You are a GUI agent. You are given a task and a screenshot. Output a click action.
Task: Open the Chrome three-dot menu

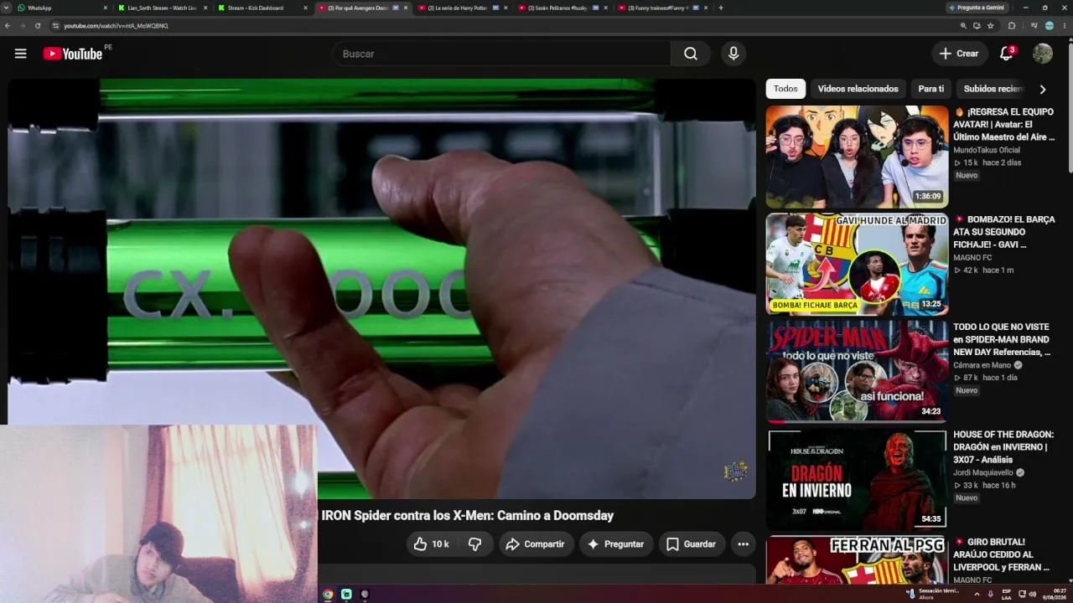coord(1065,26)
